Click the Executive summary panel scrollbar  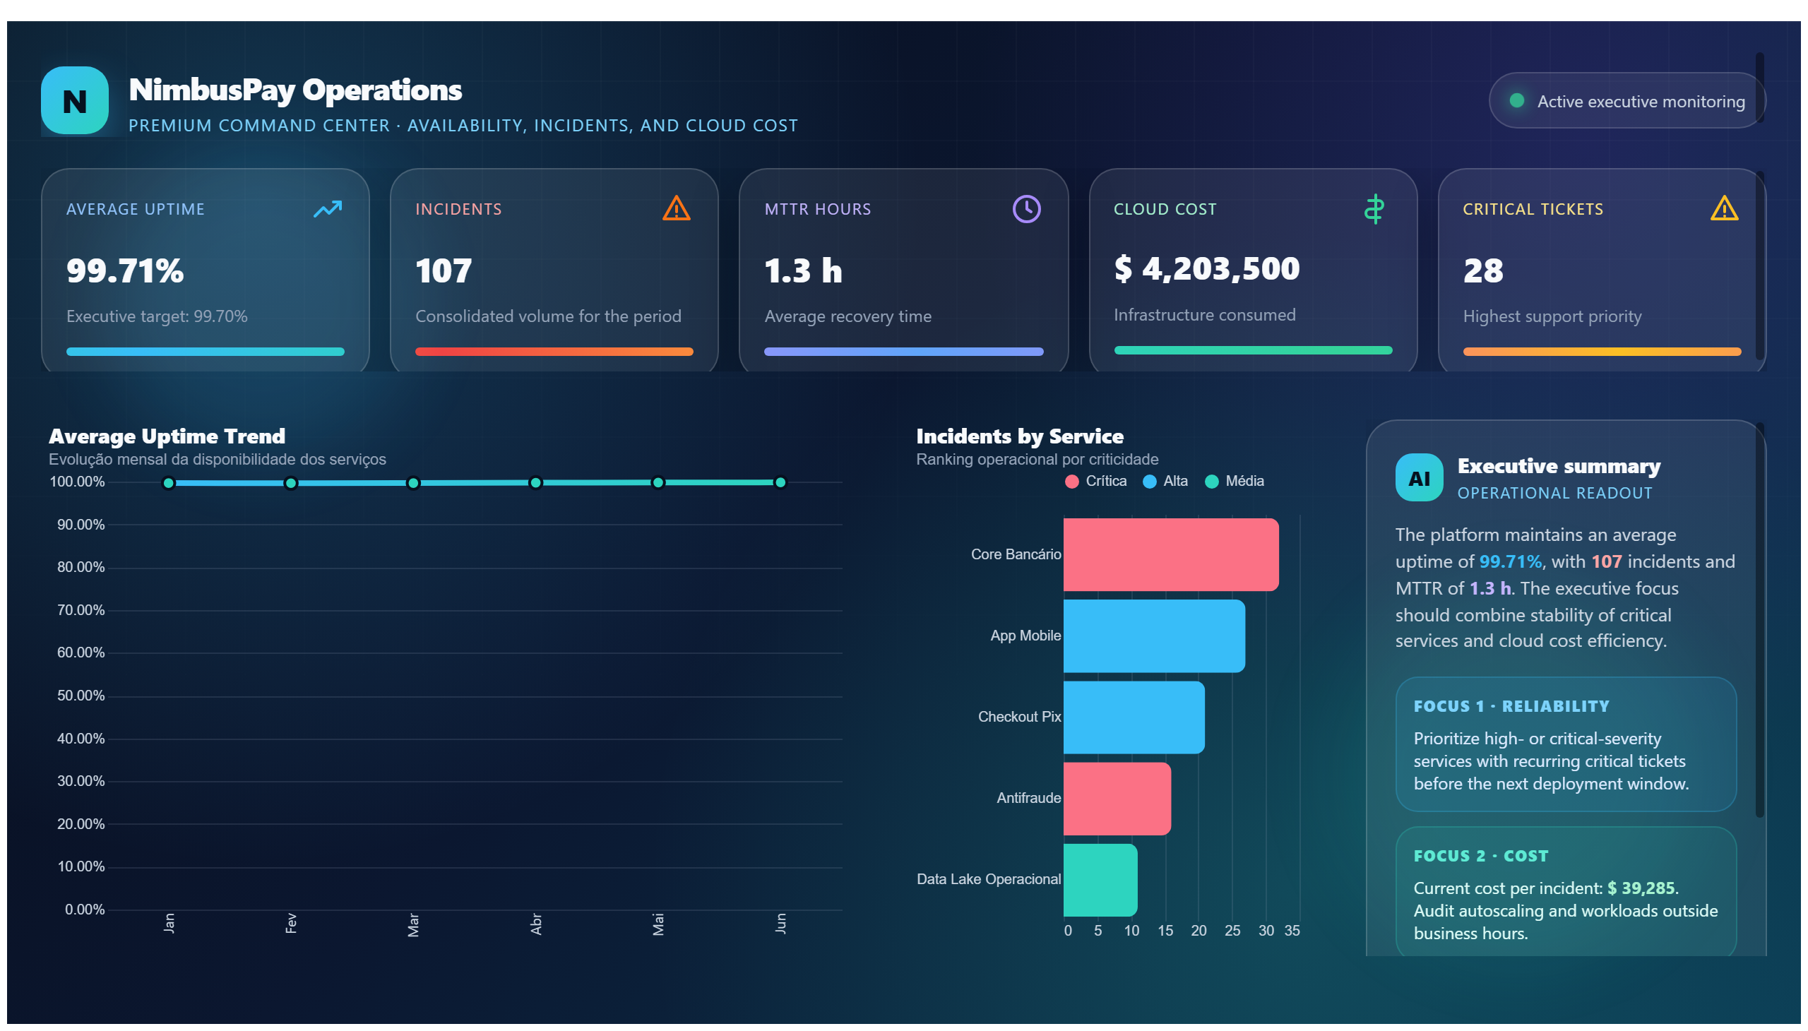[1760, 619]
